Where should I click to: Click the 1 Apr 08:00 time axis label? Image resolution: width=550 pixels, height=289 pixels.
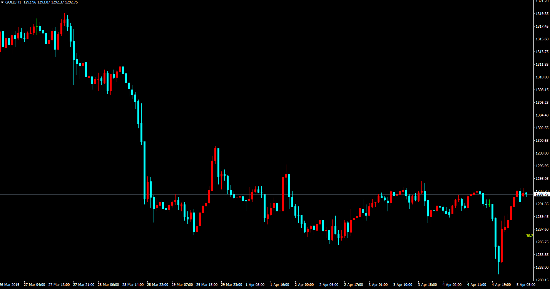[255, 285]
